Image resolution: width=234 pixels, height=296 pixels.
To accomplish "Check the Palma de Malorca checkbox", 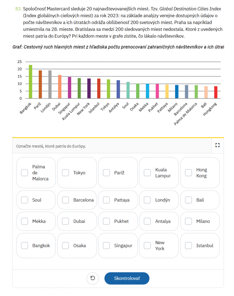I will pyautogui.click(x=25, y=173).
